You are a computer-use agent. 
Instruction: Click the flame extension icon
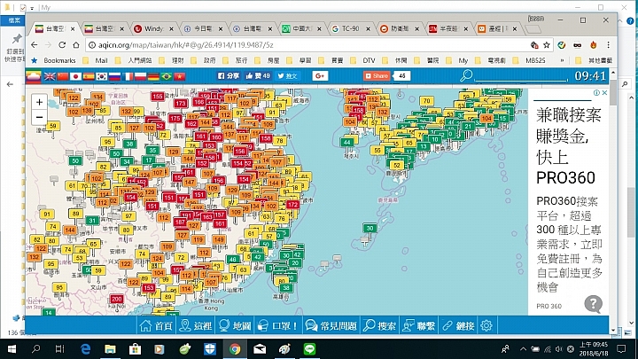(593, 45)
